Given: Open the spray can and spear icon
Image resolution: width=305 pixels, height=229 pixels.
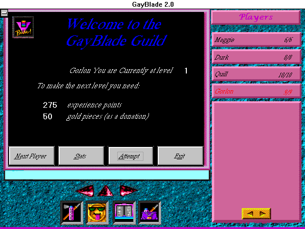Looking at the screenshot, I should point(72,213).
